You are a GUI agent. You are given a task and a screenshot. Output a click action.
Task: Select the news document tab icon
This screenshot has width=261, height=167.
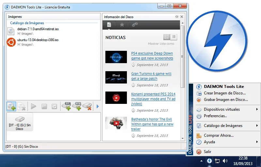pos(109,25)
